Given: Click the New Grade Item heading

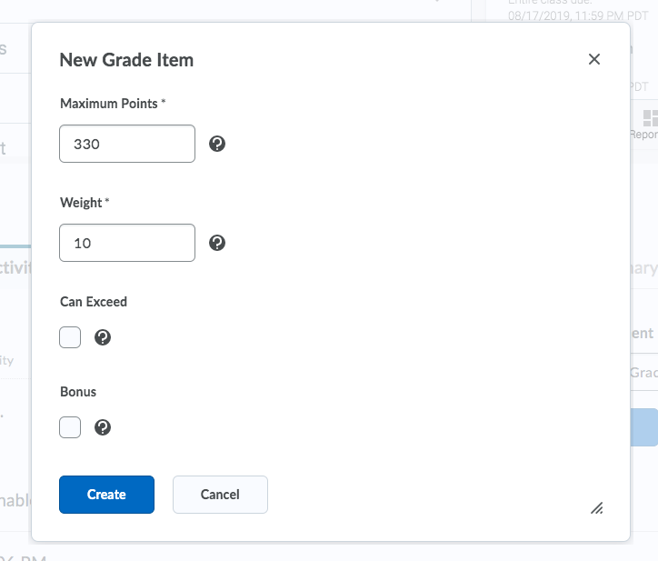Looking at the screenshot, I should click(126, 60).
